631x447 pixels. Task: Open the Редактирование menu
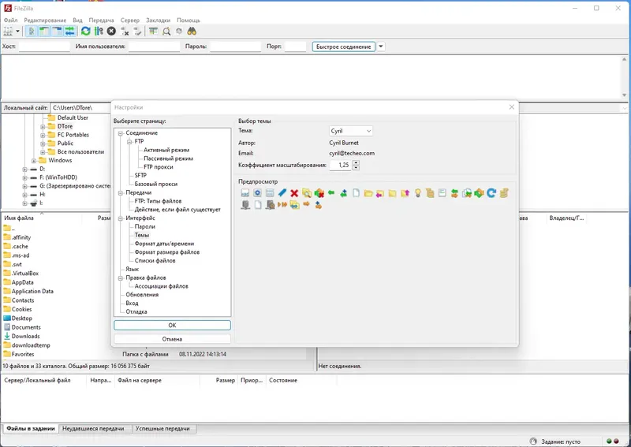pos(45,20)
